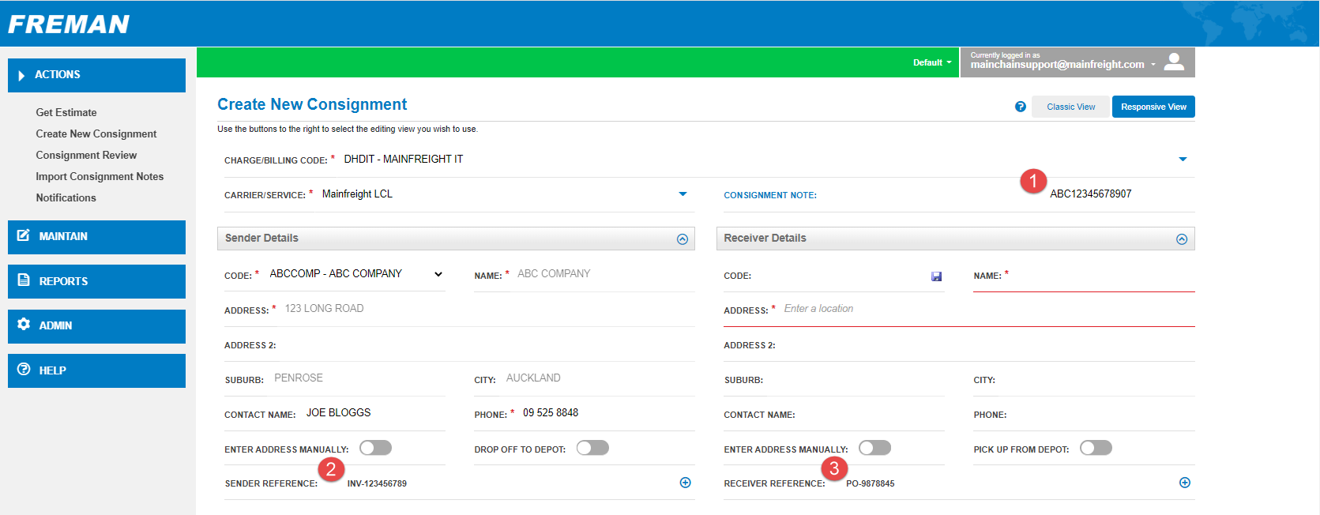This screenshot has width=1320, height=515.
Task: Open the Charge/Billing Code dropdown arrow
Action: click(x=1183, y=160)
